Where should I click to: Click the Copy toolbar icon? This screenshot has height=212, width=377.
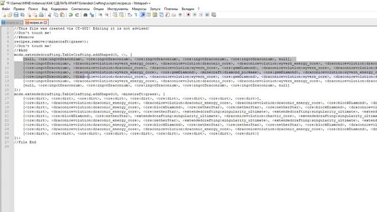tap(56, 15)
